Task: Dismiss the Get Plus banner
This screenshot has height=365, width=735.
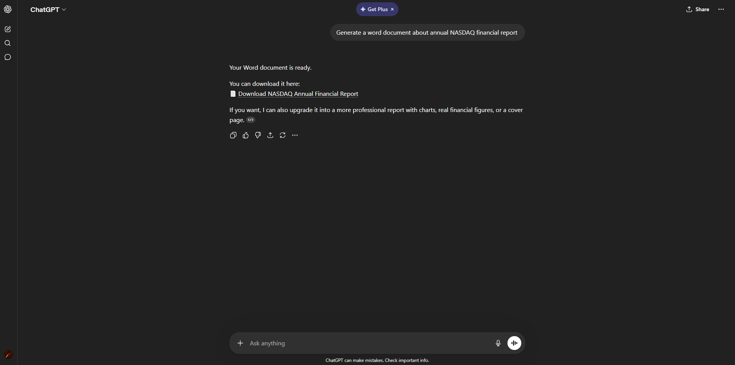Action: [x=392, y=9]
